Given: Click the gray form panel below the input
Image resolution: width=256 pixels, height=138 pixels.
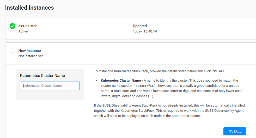Looking at the screenshot, I should tap(50, 95).
